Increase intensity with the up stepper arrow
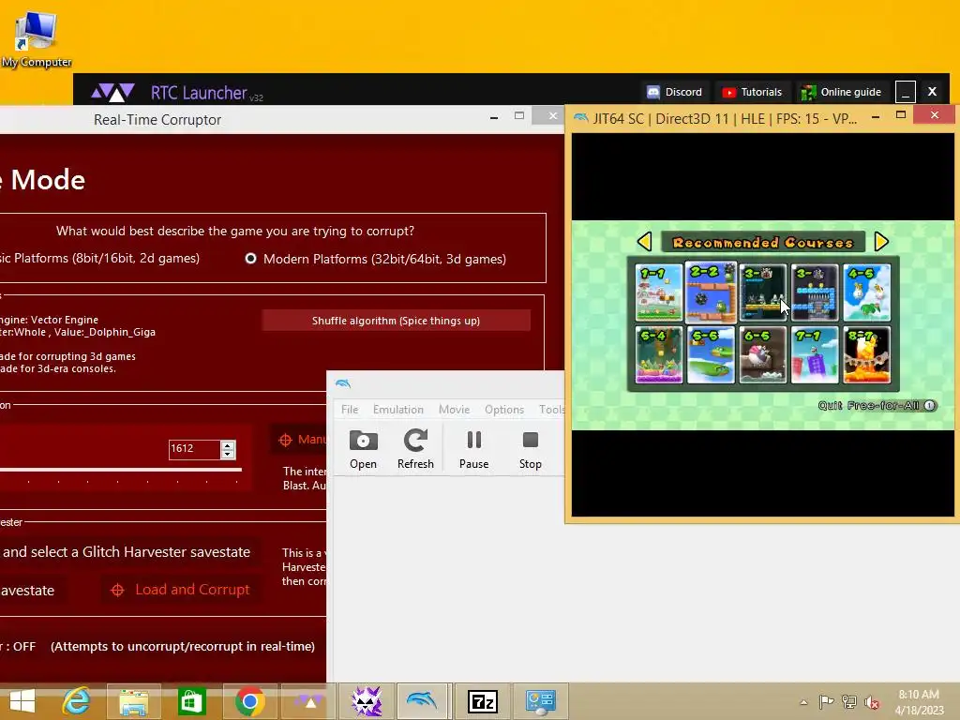This screenshot has width=960, height=720. pyautogui.click(x=228, y=444)
